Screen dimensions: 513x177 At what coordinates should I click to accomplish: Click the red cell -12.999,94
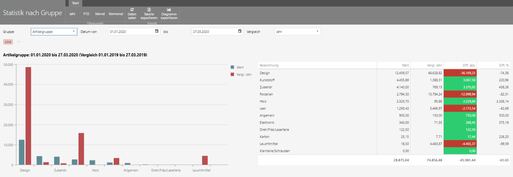(x=460, y=94)
